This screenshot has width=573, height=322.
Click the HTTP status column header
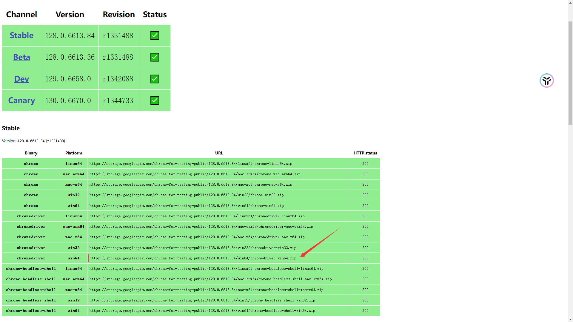[x=365, y=153]
